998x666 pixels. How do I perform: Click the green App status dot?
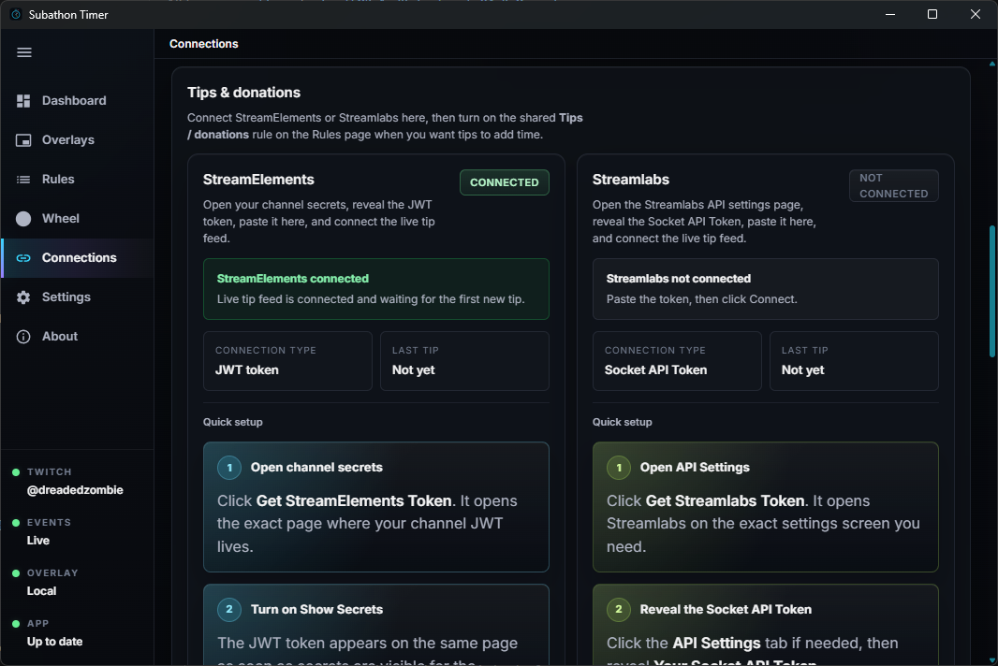click(x=16, y=623)
